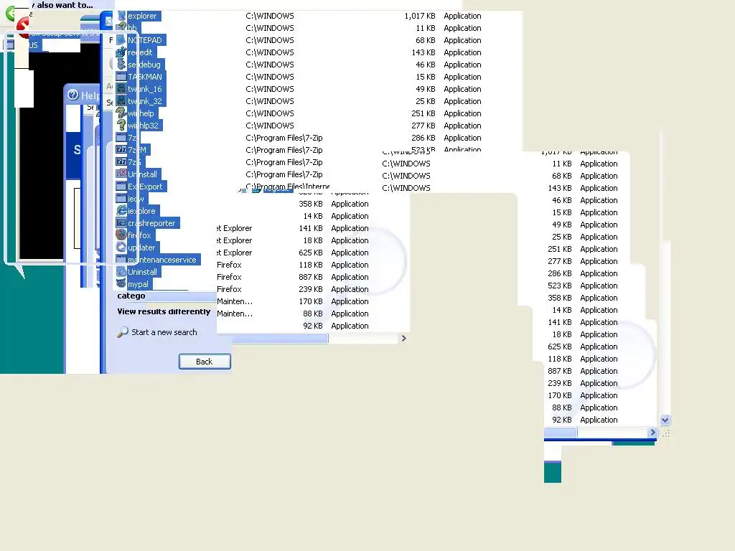Select the mypal browser icon
Viewport: 735px width, 551px height.
pos(121,284)
